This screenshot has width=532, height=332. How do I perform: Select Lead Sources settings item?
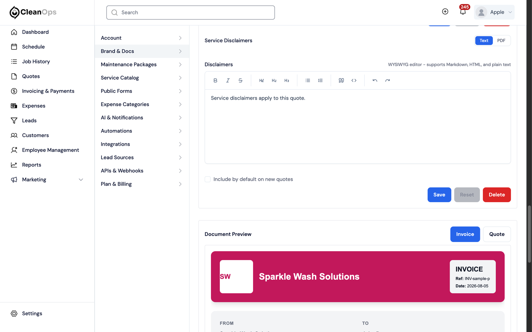coord(142,158)
